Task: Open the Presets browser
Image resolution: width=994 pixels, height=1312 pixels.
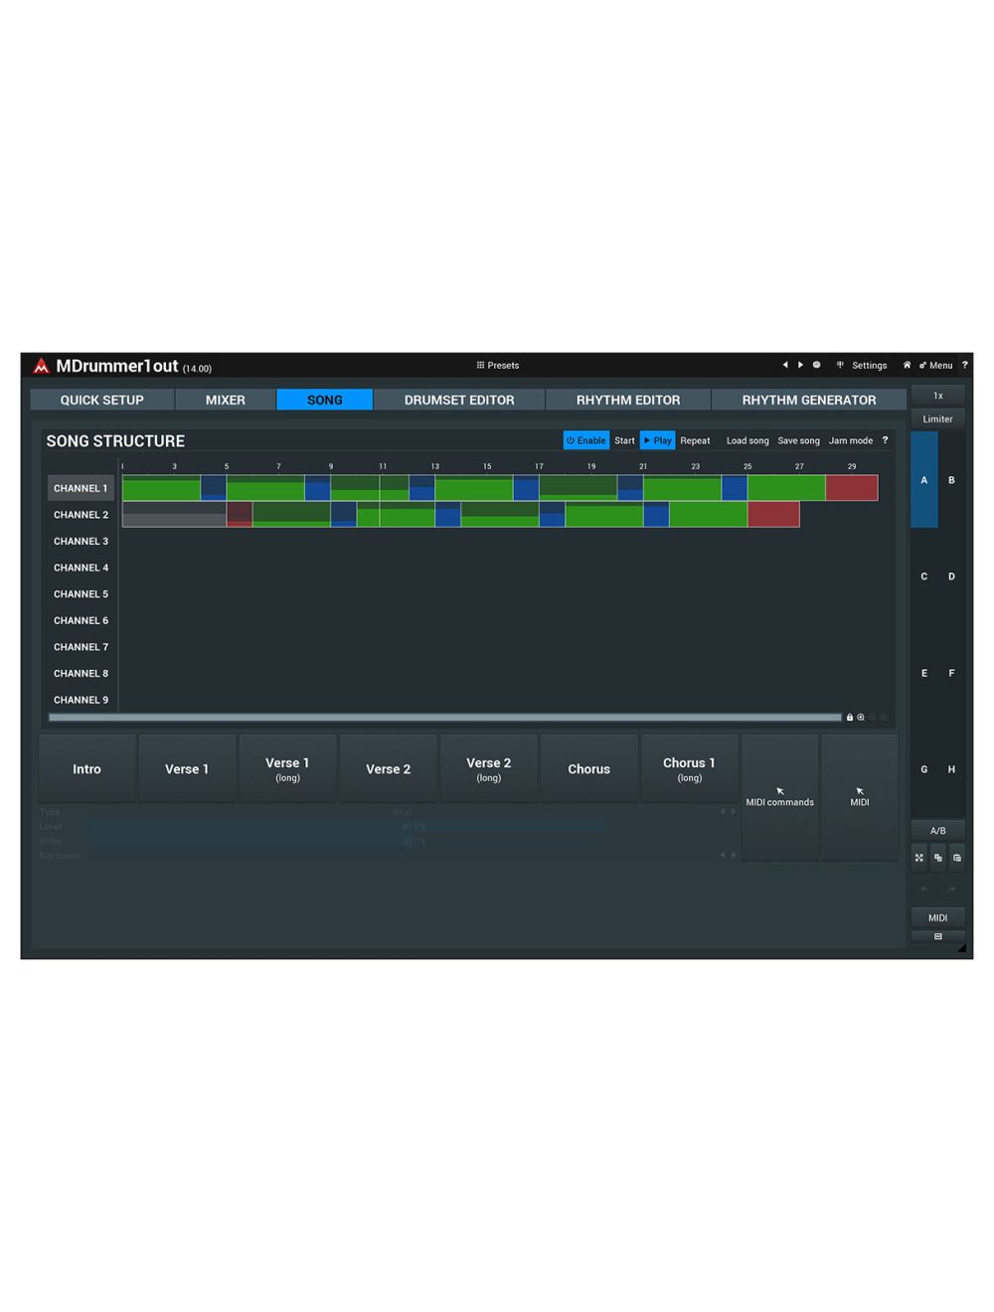Action: [498, 365]
